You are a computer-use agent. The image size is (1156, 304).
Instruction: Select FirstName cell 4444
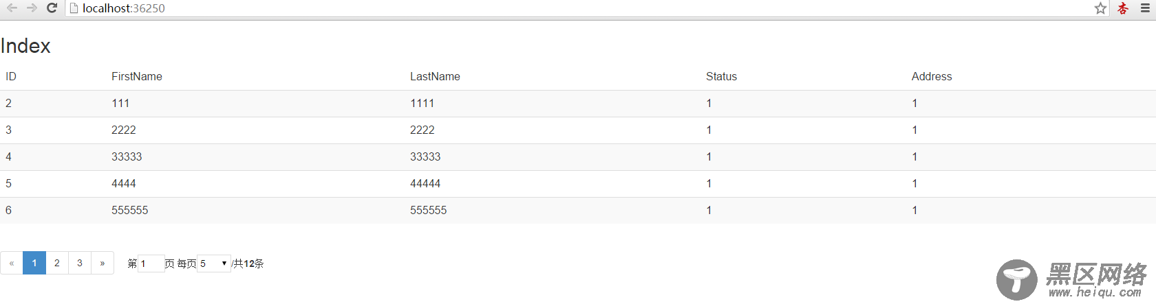pos(124,183)
